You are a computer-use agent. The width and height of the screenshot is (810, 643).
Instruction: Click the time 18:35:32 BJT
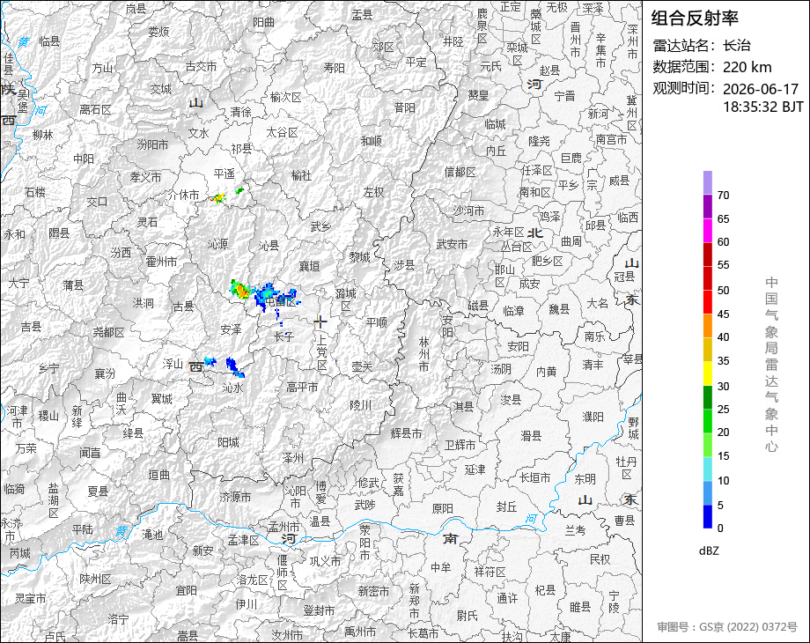coord(763,107)
